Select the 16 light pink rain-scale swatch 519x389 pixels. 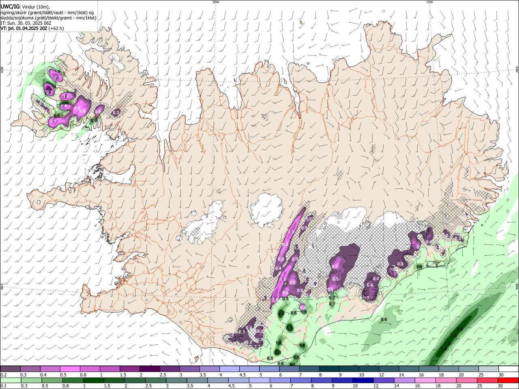click(x=425, y=380)
